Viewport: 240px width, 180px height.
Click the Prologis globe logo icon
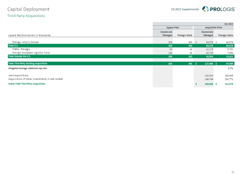(x=205, y=9)
